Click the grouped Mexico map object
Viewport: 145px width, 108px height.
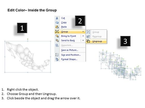(27, 57)
